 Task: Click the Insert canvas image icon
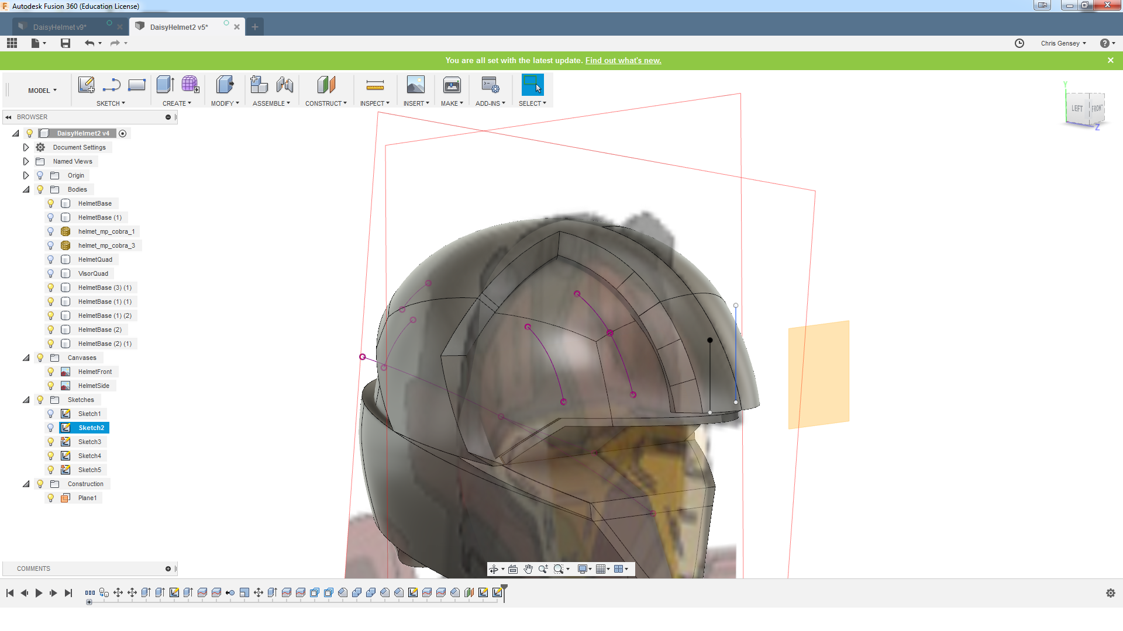[415, 85]
